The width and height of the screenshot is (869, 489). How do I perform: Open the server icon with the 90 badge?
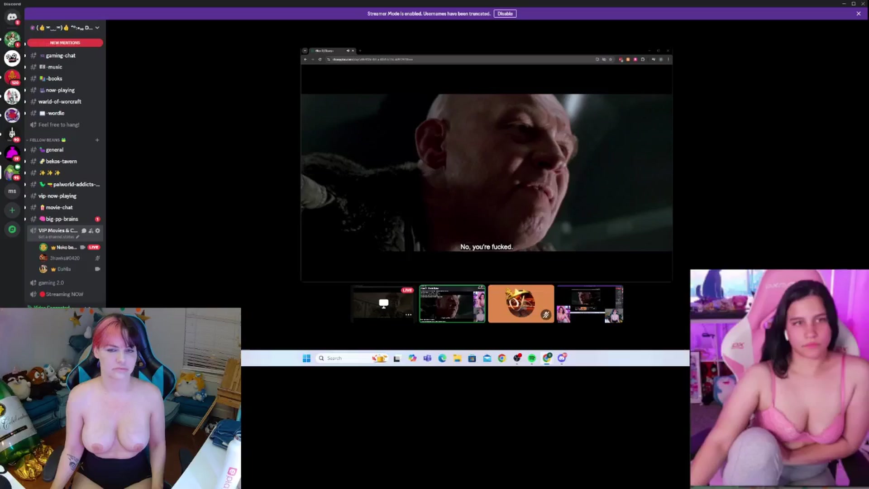point(12,134)
